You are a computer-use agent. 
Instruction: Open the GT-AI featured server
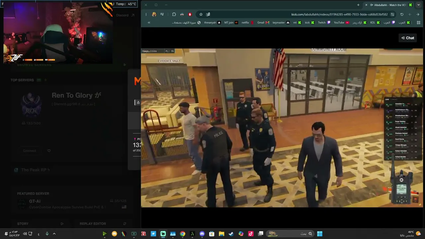coord(71,203)
